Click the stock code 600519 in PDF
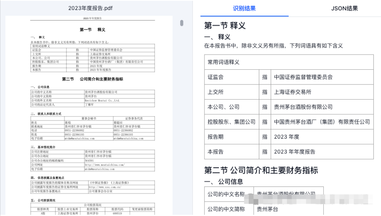 pyautogui.click(x=117, y=213)
